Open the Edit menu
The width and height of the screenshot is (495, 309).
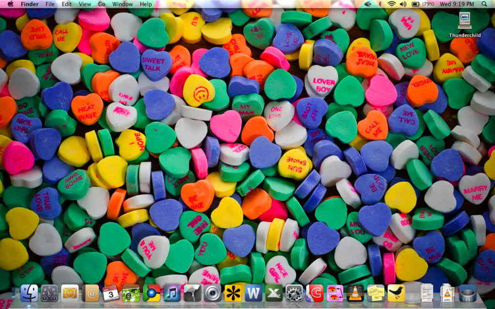pos(67,4)
